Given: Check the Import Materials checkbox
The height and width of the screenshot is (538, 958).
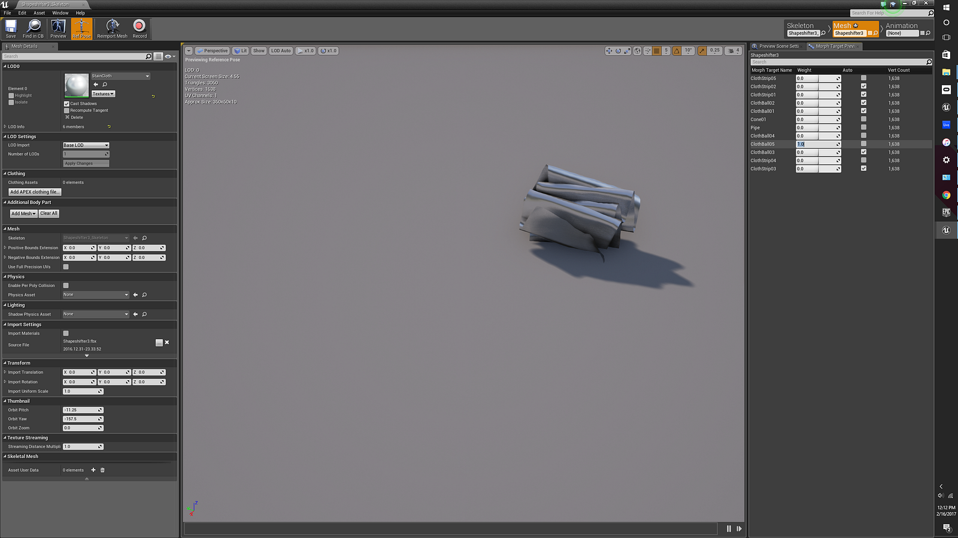Looking at the screenshot, I should click(66, 334).
